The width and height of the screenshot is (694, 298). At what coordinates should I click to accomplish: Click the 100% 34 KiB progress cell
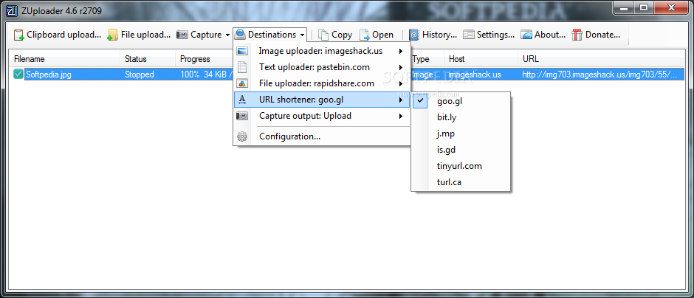coord(206,74)
